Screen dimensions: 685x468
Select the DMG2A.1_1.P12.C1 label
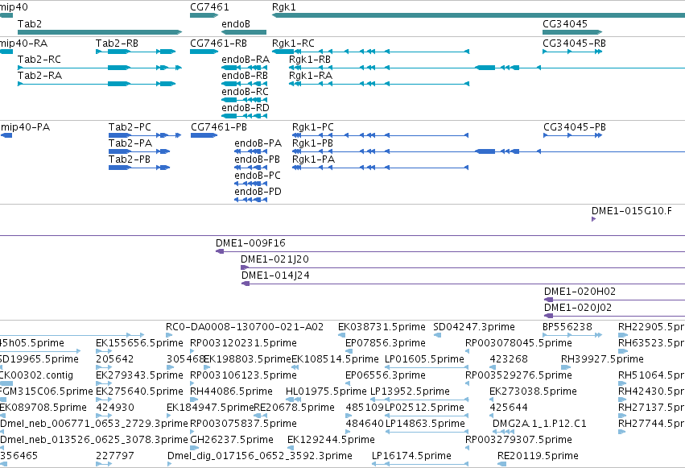coord(539,424)
